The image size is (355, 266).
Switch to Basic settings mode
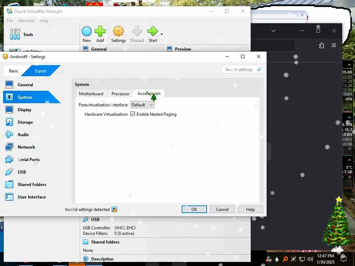click(14, 71)
